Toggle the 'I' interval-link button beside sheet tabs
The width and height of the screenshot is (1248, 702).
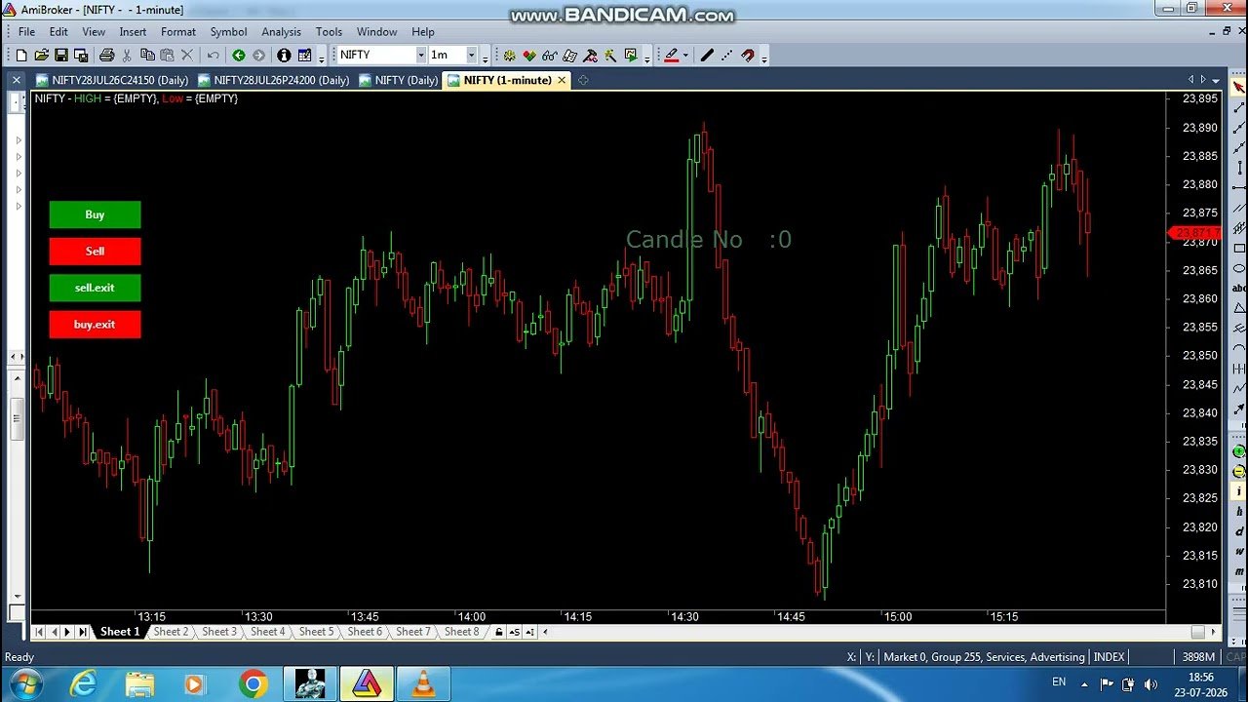coord(529,632)
